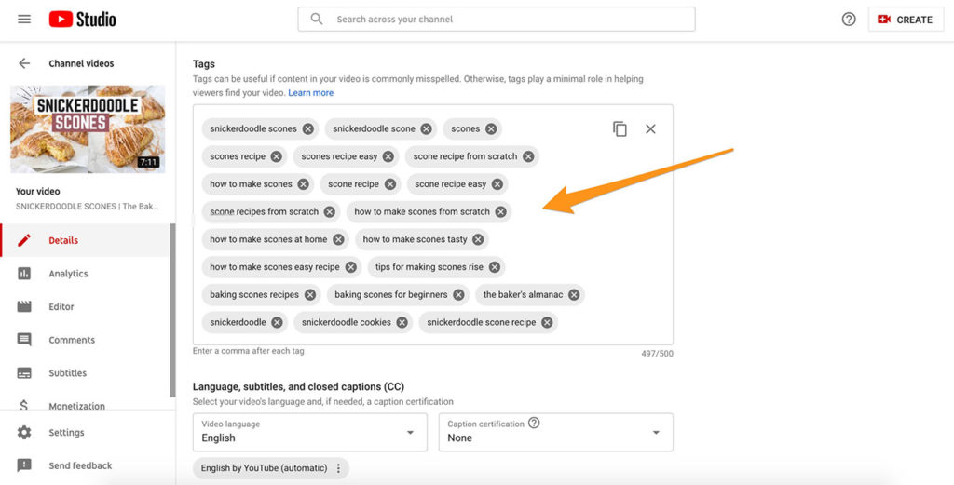Image resolution: width=954 pixels, height=485 pixels.
Task: Open caption certification help tooltip icon
Action: point(534,423)
